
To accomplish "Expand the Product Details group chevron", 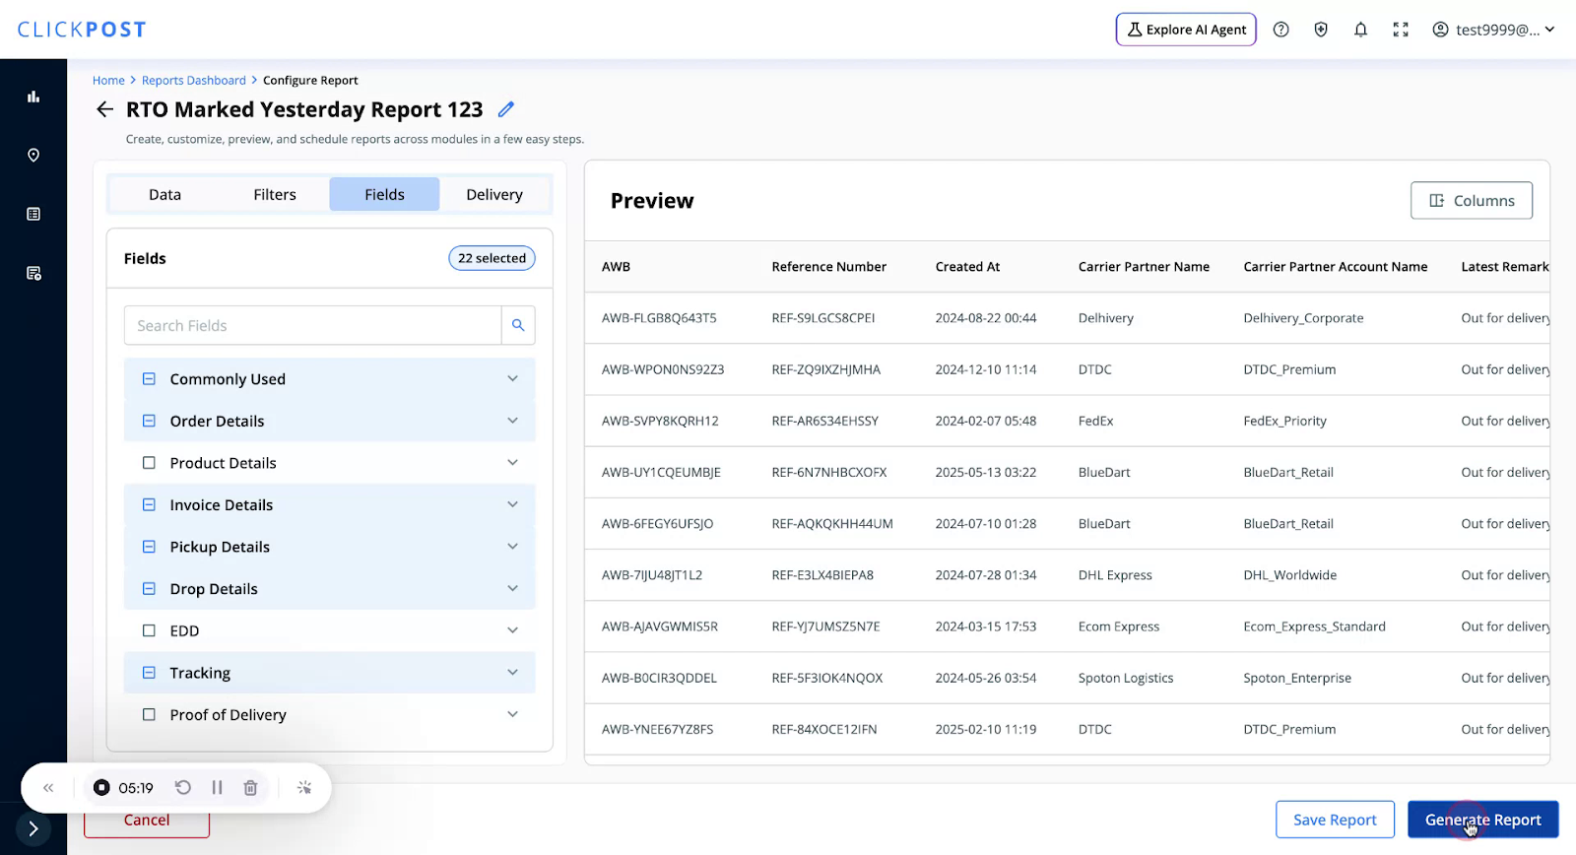I will (x=512, y=462).
